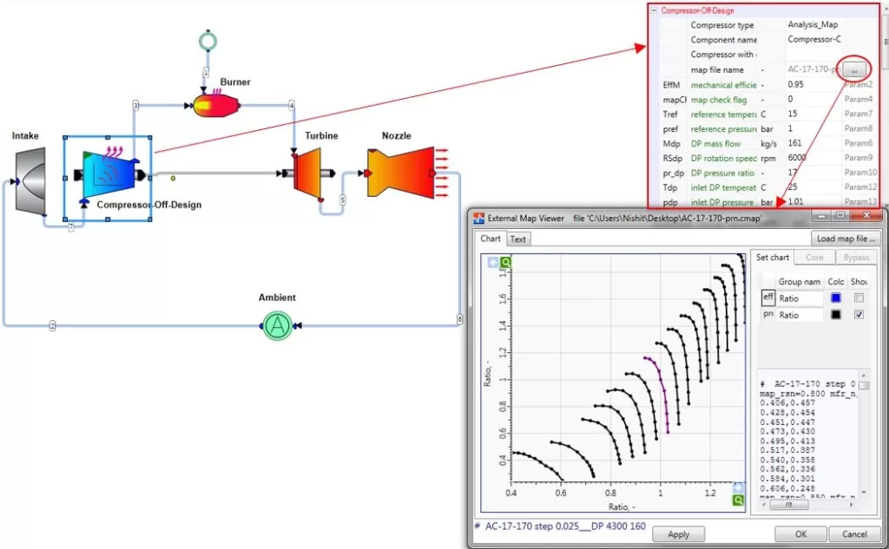Switch to the Text tab
The height and width of the screenshot is (549, 889).
[x=517, y=239]
